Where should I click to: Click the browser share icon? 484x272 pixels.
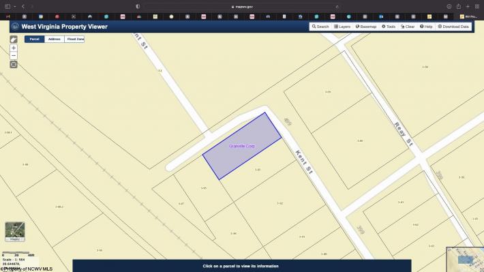(x=459, y=7)
